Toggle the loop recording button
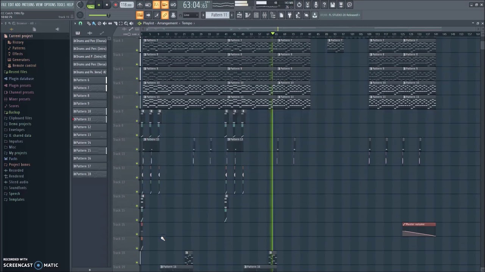This screenshot has height=272, width=485. (x=173, y=5)
